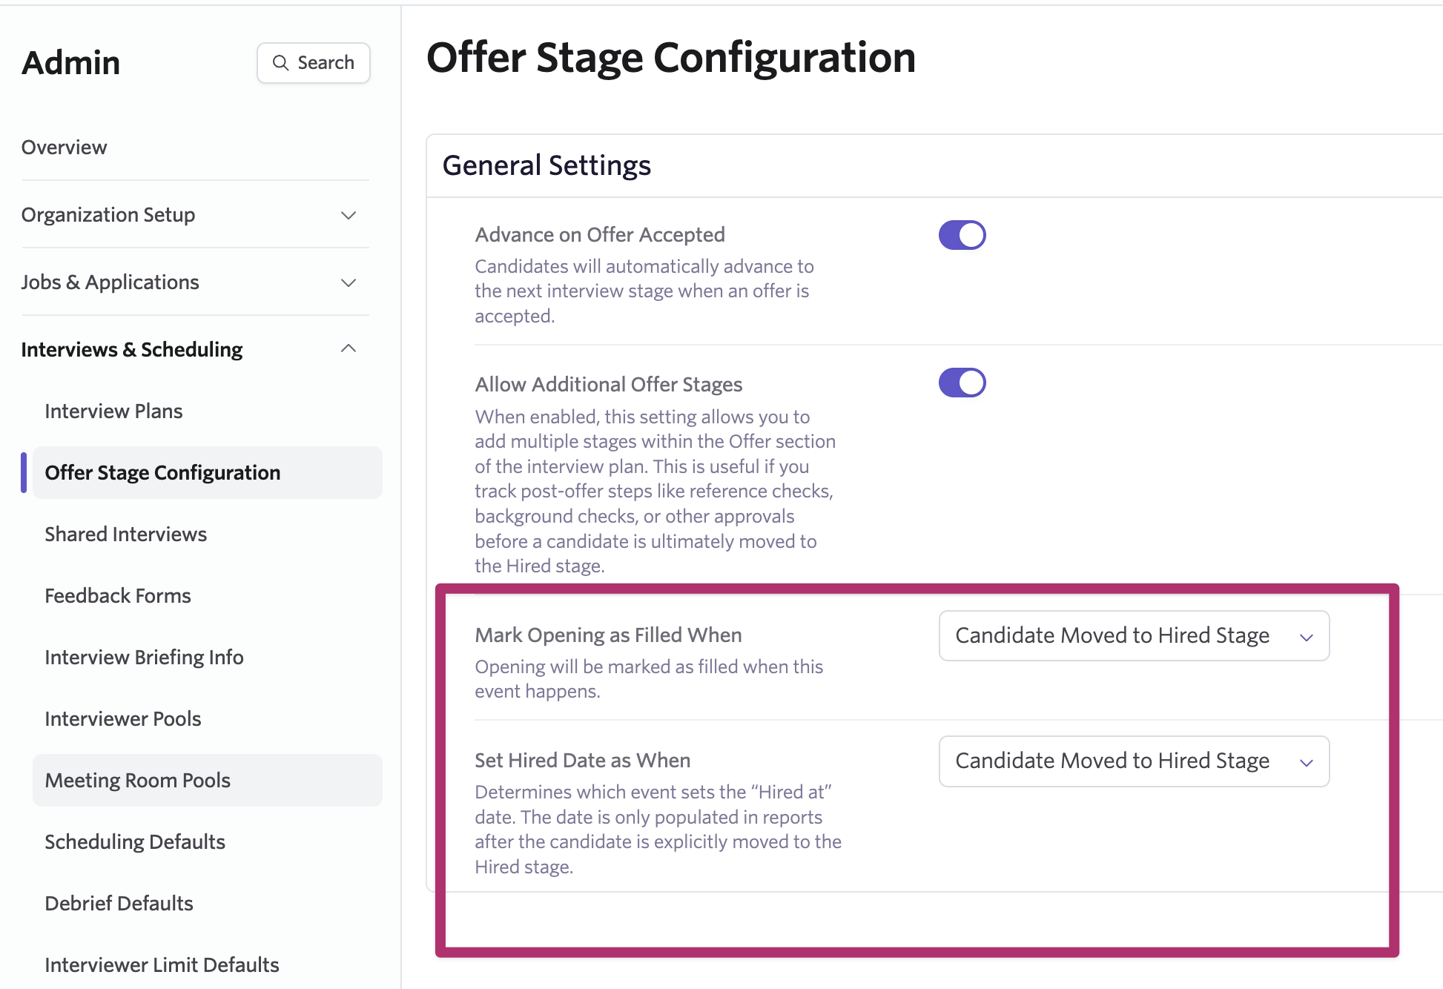1443x989 pixels.
Task: Expand the Organization Setup section chevron
Action: [349, 215]
